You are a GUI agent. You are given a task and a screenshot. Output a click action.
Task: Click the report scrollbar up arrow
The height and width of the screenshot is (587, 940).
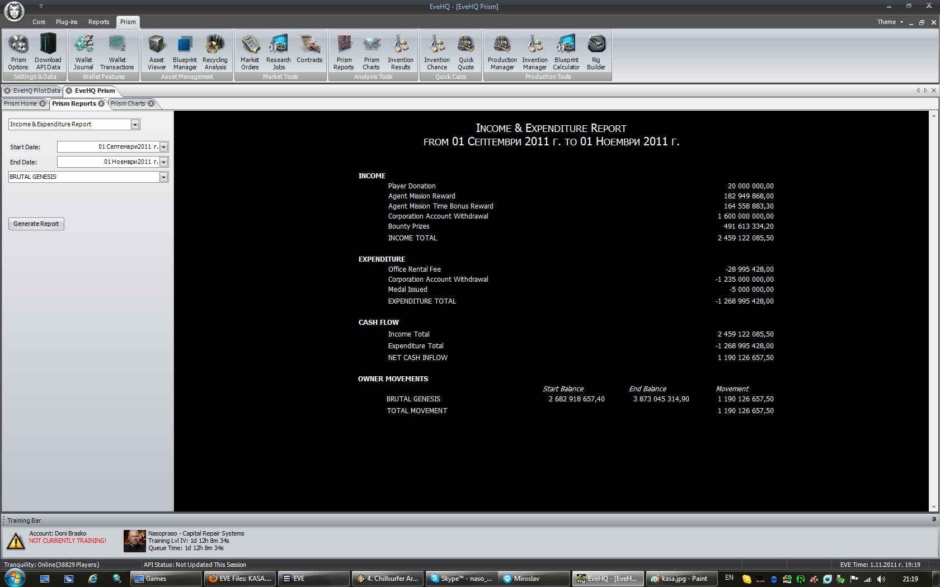click(933, 115)
